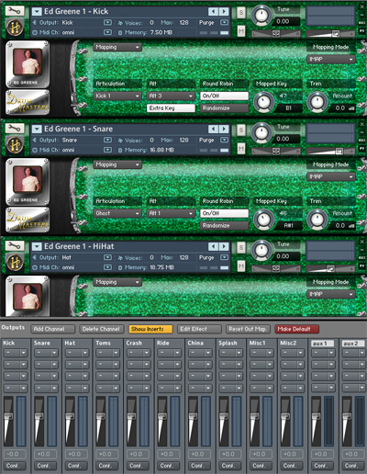Image resolution: width=367 pixels, height=474 pixels.
Task: Toggle PV button on Kick header
Action: coord(361,30)
